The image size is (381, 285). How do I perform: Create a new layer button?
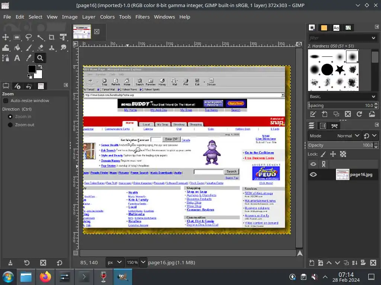pyautogui.click(x=311, y=263)
